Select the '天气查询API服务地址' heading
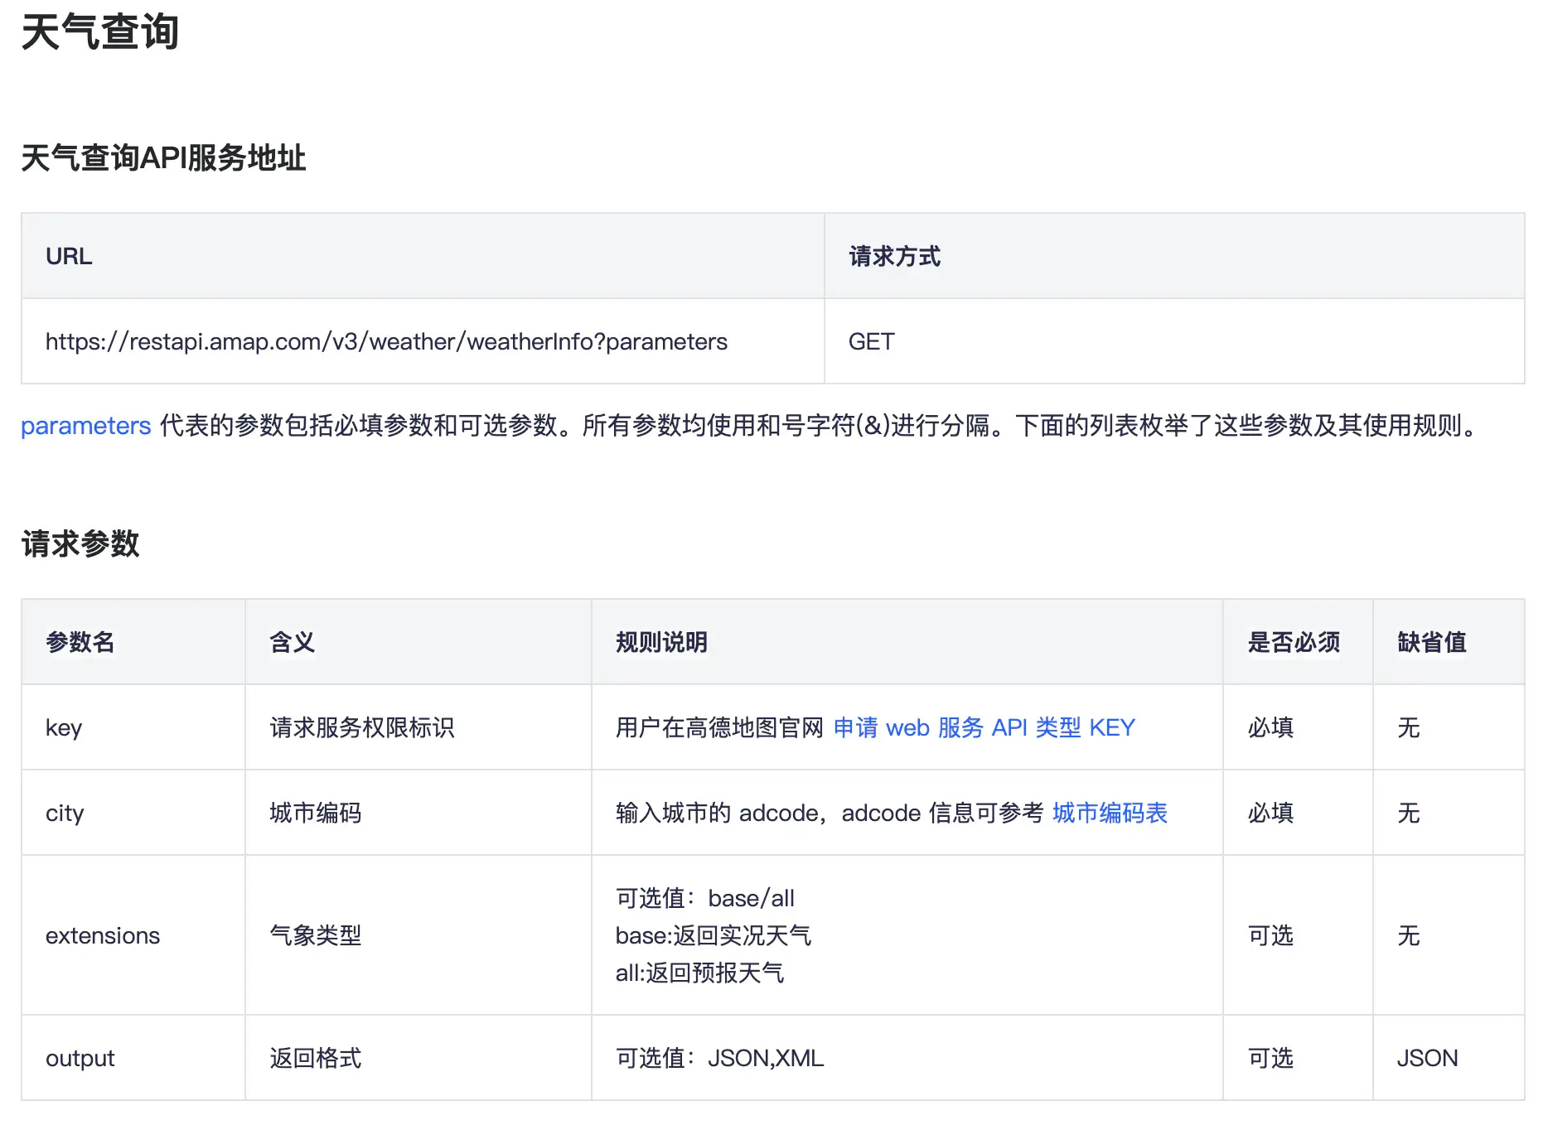The image size is (1548, 1125). (x=163, y=157)
